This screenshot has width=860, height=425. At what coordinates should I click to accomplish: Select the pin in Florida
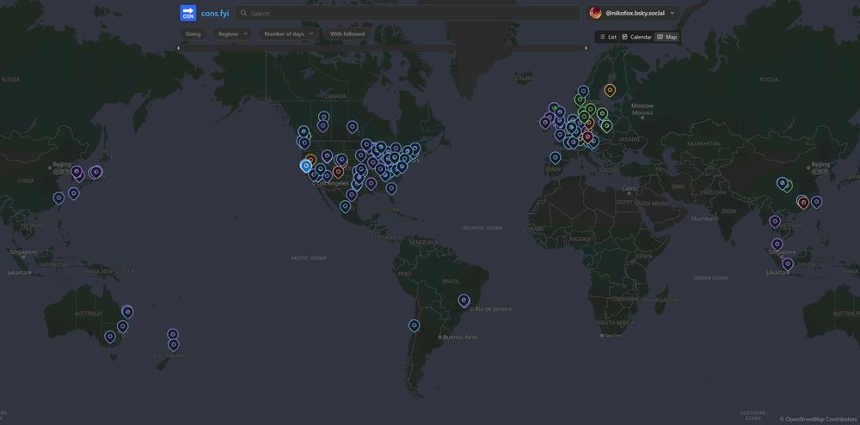(x=391, y=188)
